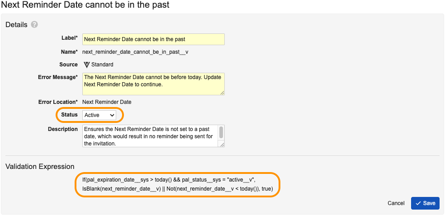This screenshot has height=215, width=445.
Task: Click the checkmark icon on the Save button
Action: pyautogui.click(x=418, y=203)
